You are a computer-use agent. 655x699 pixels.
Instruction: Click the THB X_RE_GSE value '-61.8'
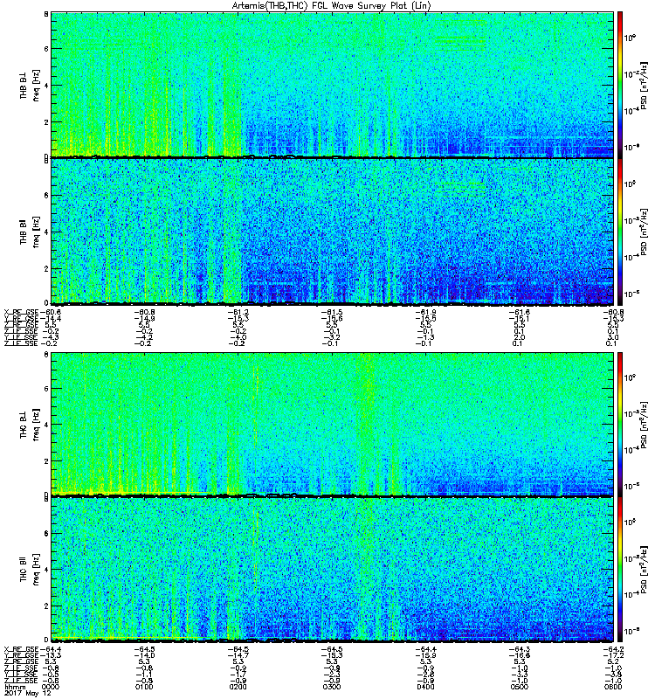519,313
